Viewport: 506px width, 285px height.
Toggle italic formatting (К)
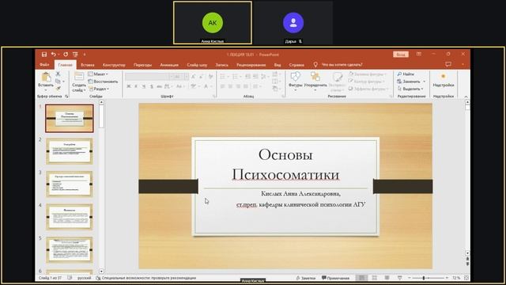(x=136, y=86)
